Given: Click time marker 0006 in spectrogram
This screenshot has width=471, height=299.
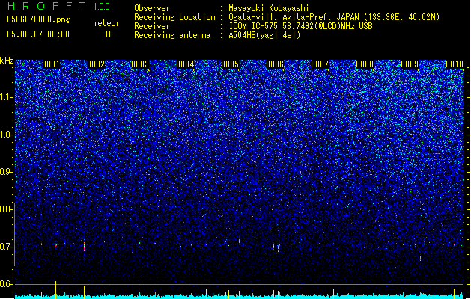Looking at the screenshot, I should pyautogui.click(x=275, y=64).
